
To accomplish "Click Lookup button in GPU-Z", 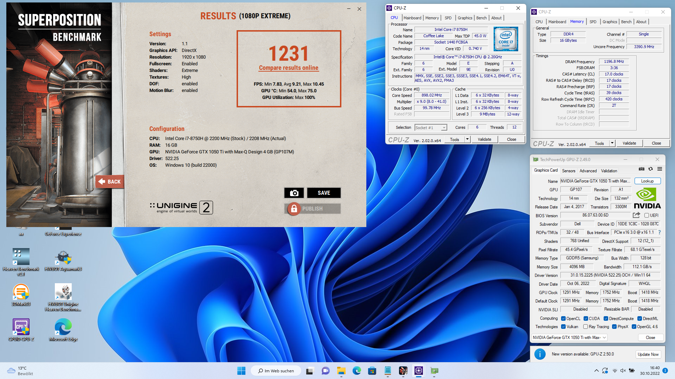I will 647,181.
